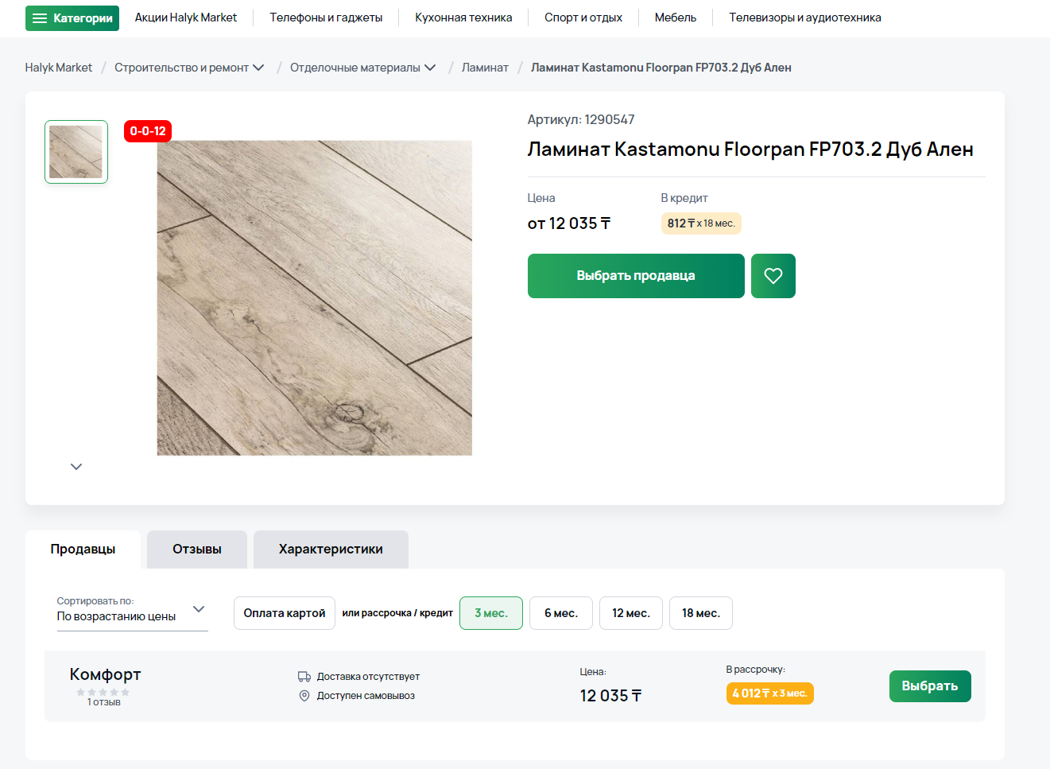1050x769 pixels.
Task: Click the от 12 035 ₸ price
Action: pos(569,223)
